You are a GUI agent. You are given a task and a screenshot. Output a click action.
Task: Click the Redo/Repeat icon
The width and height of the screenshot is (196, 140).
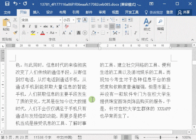pos(25,4)
